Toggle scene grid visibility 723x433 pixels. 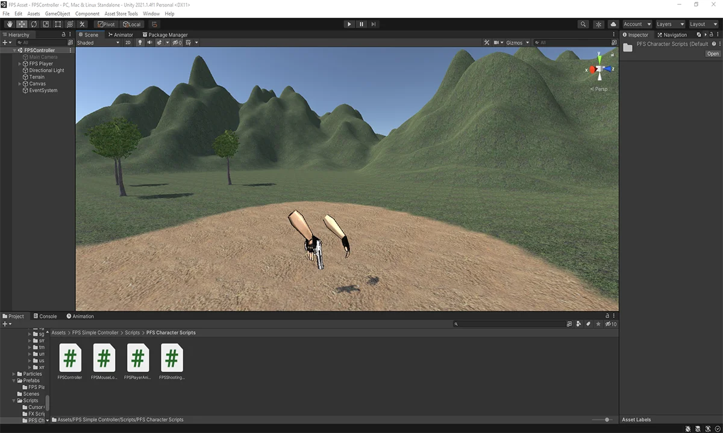tap(189, 43)
